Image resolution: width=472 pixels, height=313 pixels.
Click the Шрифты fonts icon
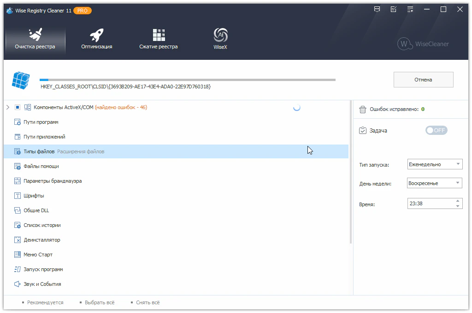click(18, 196)
